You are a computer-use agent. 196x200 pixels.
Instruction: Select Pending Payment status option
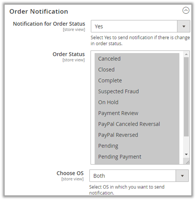(120, 157)
